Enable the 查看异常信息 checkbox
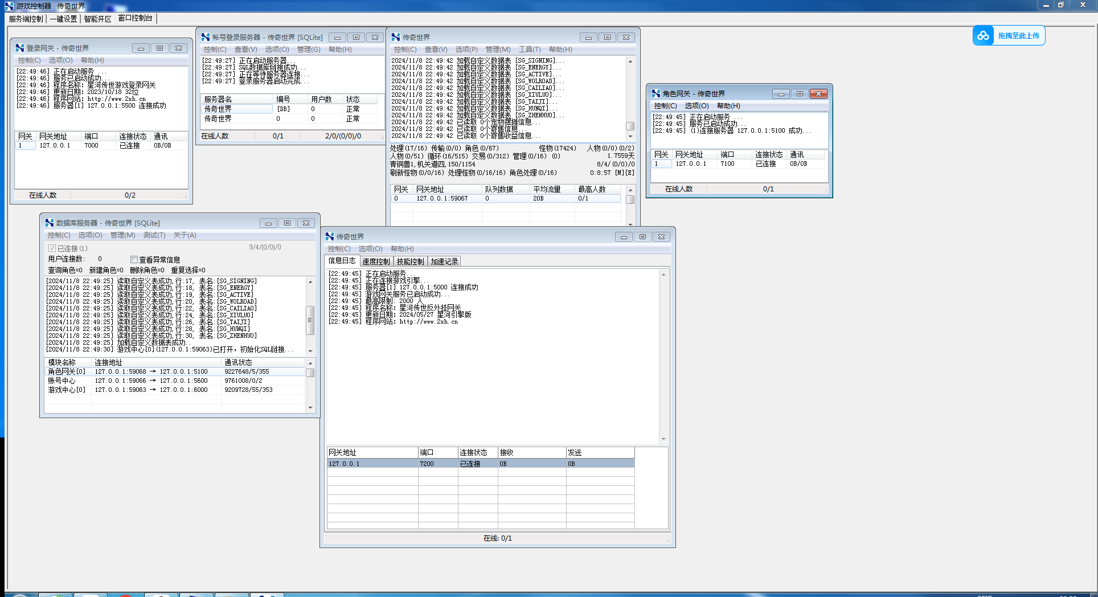This screenshot has width=1098, height=597. point(134,260)
